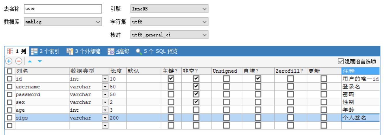Screen dimensions: 384x135
Task: Click the move column up arrow
Action: point(30,61)
